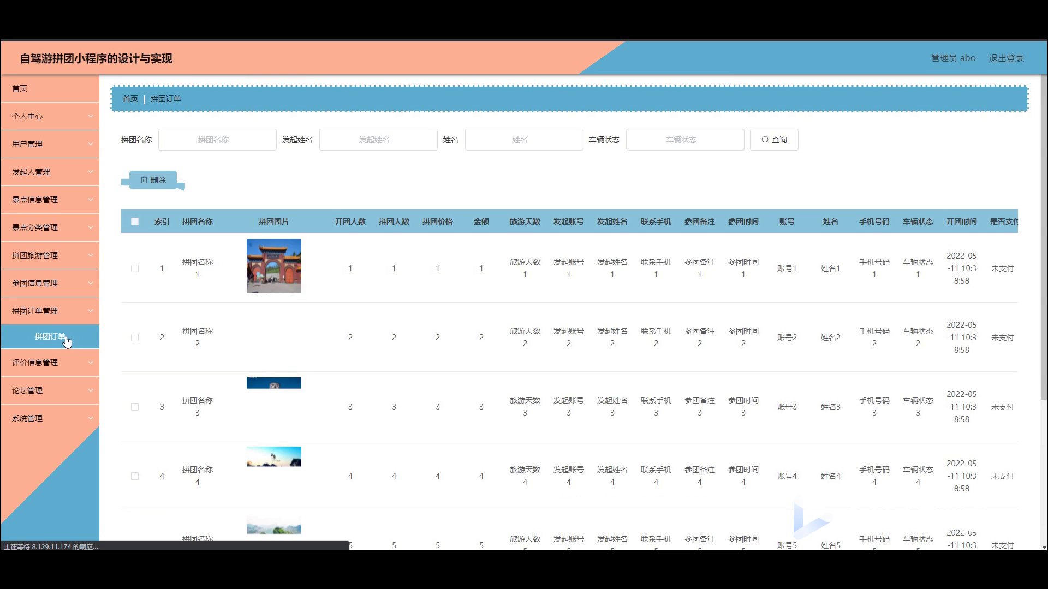Click the 车辆状态 column header
The height and width of the screenshot is (589, 1048).
tap(918, 221)
